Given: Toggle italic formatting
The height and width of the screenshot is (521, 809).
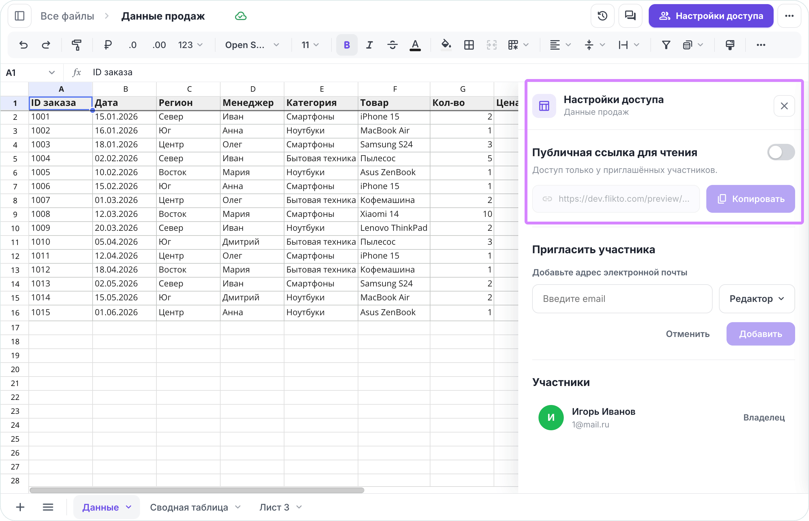Looking at the screenshot, I should (x=369, y=45).
